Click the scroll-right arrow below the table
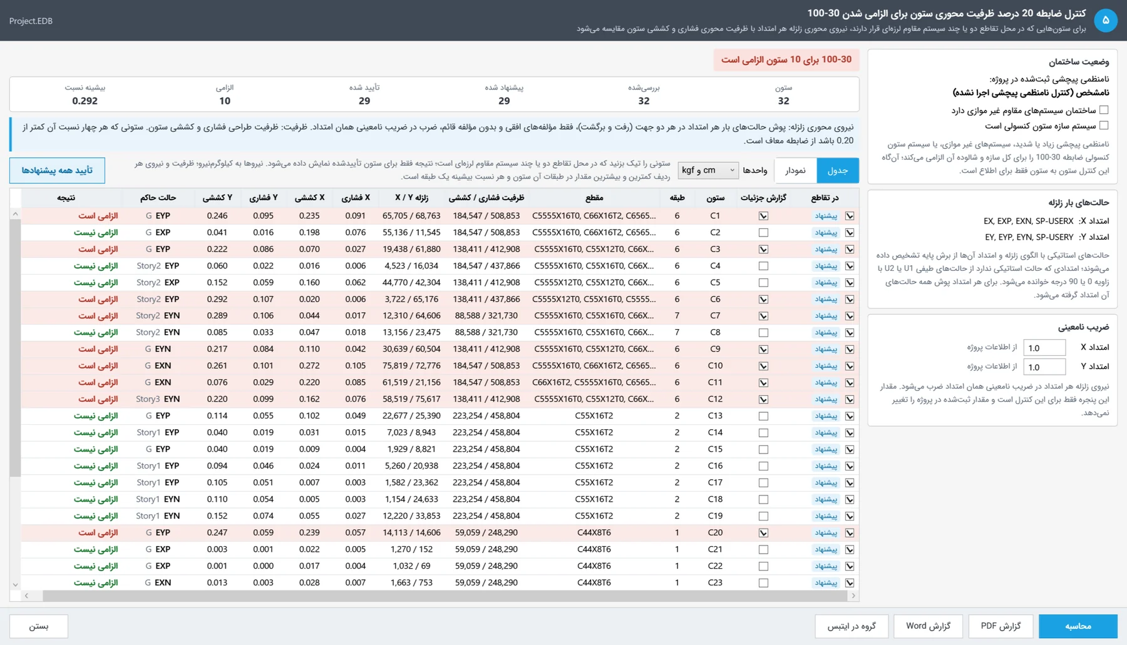1127x645 pixels. click(x=853, y=596)
